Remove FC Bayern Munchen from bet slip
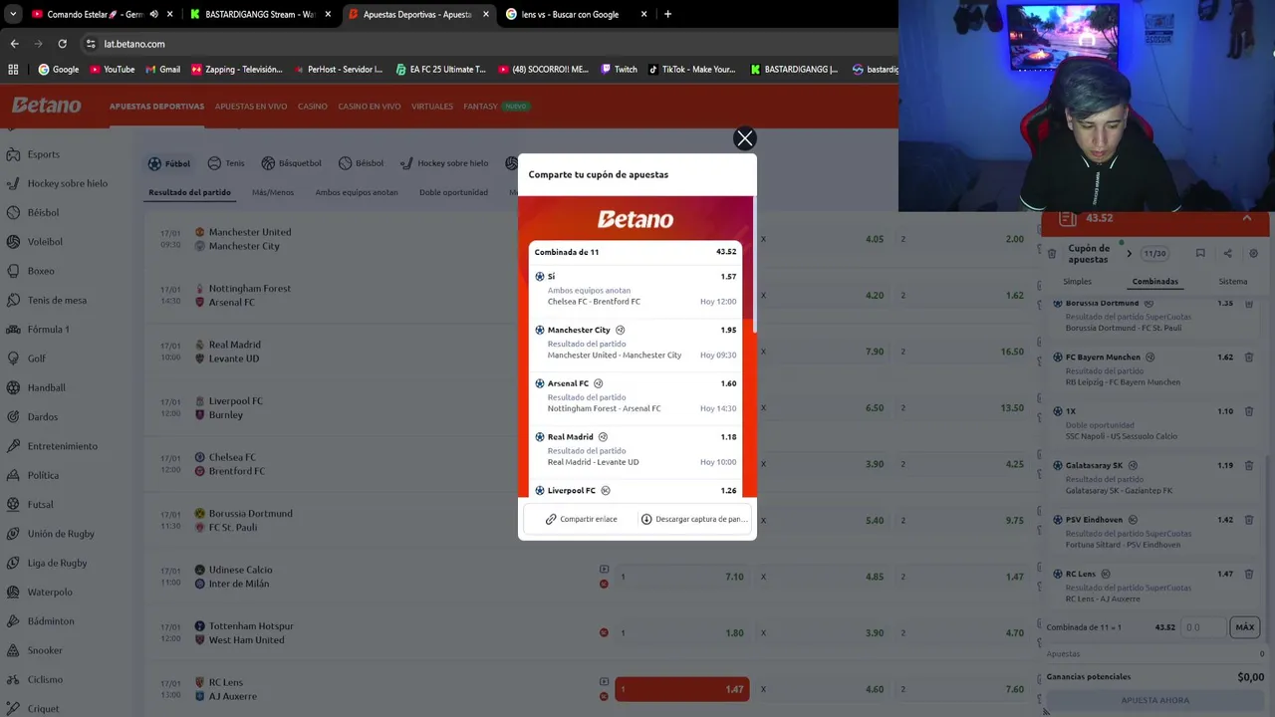The image size is (1275, 717). (1248, 358)
